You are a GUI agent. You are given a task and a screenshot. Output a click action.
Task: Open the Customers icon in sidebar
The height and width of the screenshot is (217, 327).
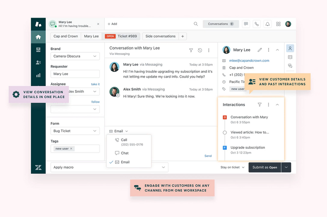pyautogui.click(x=38, y=63)
